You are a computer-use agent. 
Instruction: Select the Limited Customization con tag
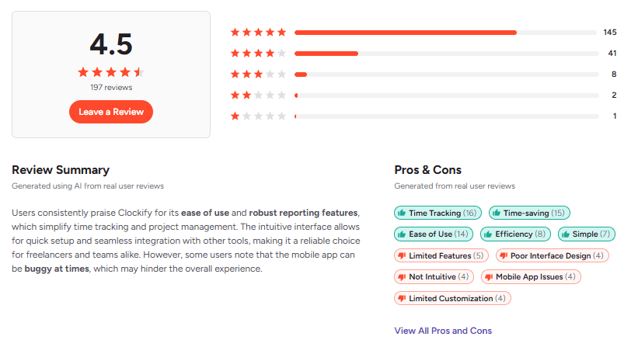[x=452, y=298]
